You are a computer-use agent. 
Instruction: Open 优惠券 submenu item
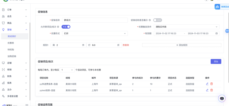pyautogui.click(x=11, y=43)
